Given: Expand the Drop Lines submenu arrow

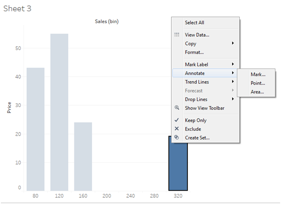Looking at the screenshot, I should coord(233,99).
